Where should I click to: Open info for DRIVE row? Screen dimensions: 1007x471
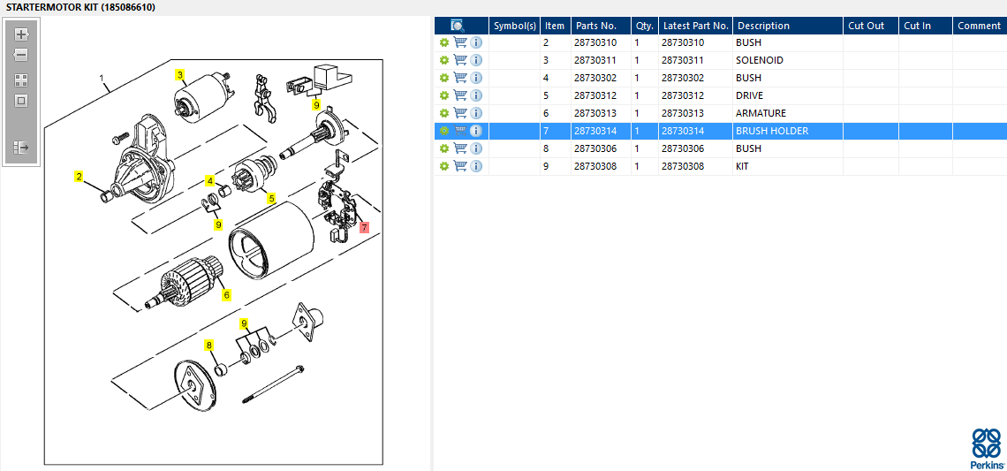pos(476,95)
